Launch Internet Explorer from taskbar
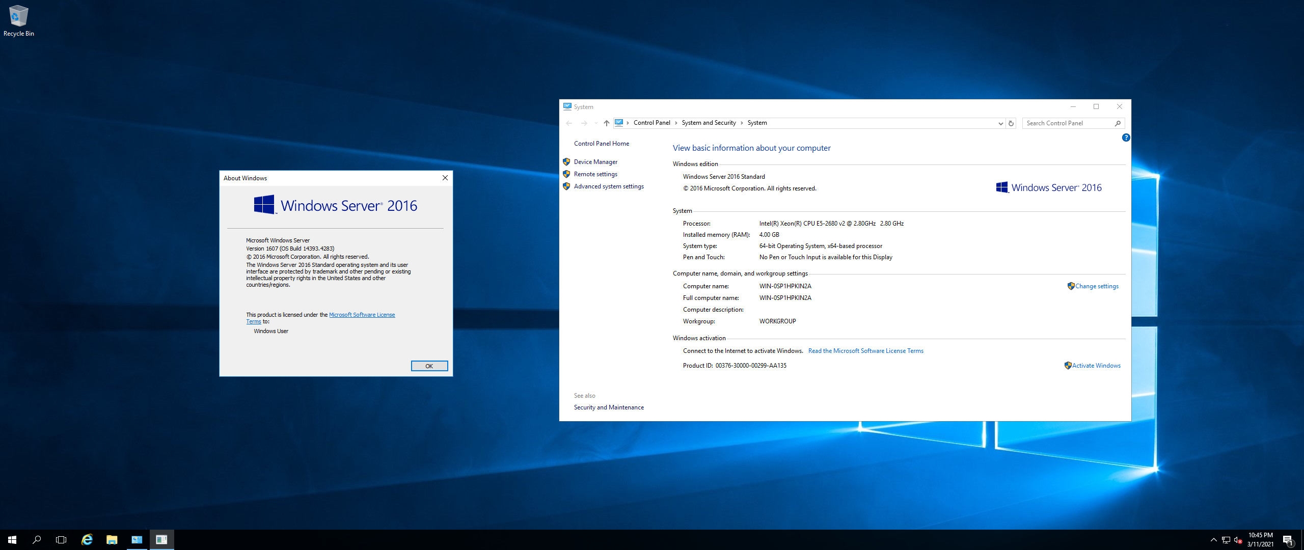The image size is (1304, 550). click(x=87, y=540)
